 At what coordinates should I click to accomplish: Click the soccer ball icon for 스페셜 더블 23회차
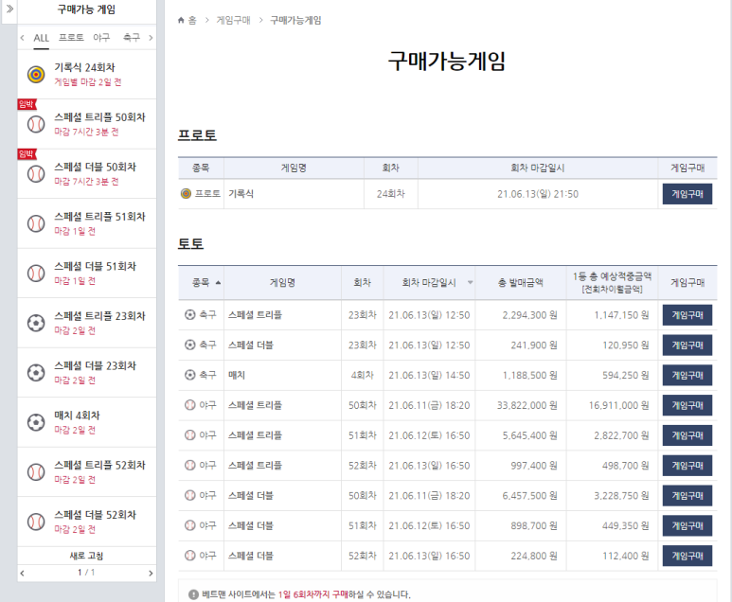click(x=36, y=372)
